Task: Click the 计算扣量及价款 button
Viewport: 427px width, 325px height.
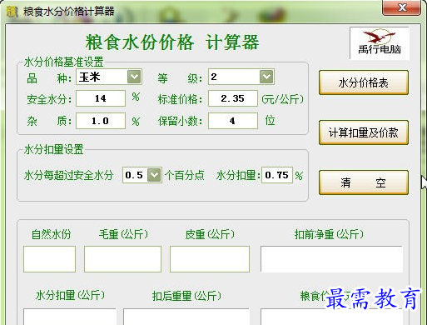Action: click(x=364, y=132)
